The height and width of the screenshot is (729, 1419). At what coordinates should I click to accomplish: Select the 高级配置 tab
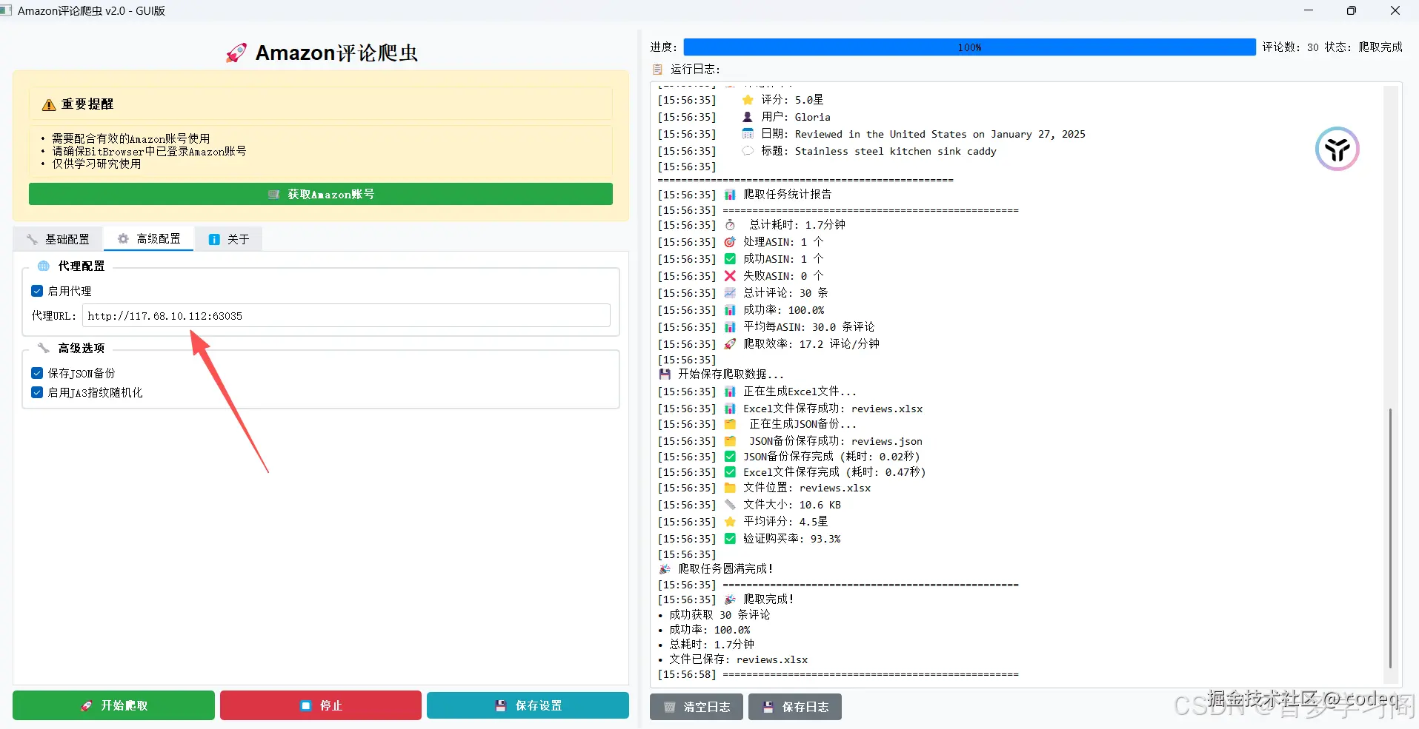[x=149, y=238]
